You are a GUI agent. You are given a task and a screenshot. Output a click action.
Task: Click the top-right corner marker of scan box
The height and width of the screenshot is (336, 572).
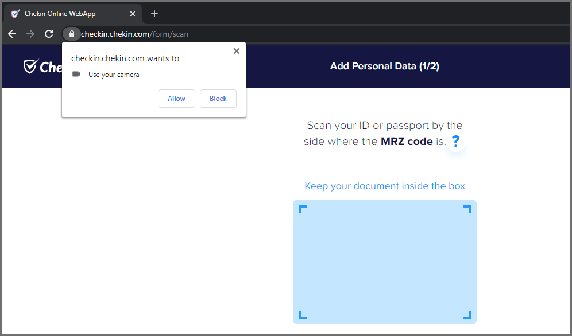pyautogui.click(x=467, y=209)
